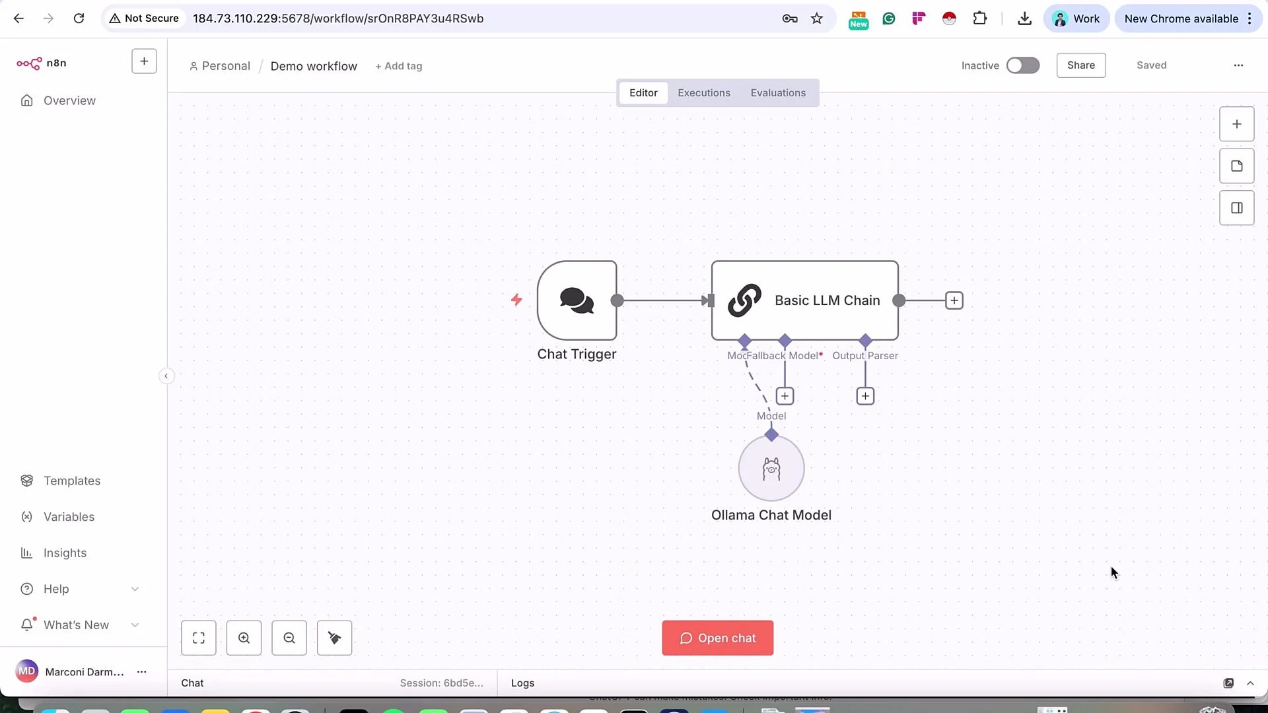1268x713 pixels.
Task: Click the red lightning trigger icon
Action: (x=516, y=300)
